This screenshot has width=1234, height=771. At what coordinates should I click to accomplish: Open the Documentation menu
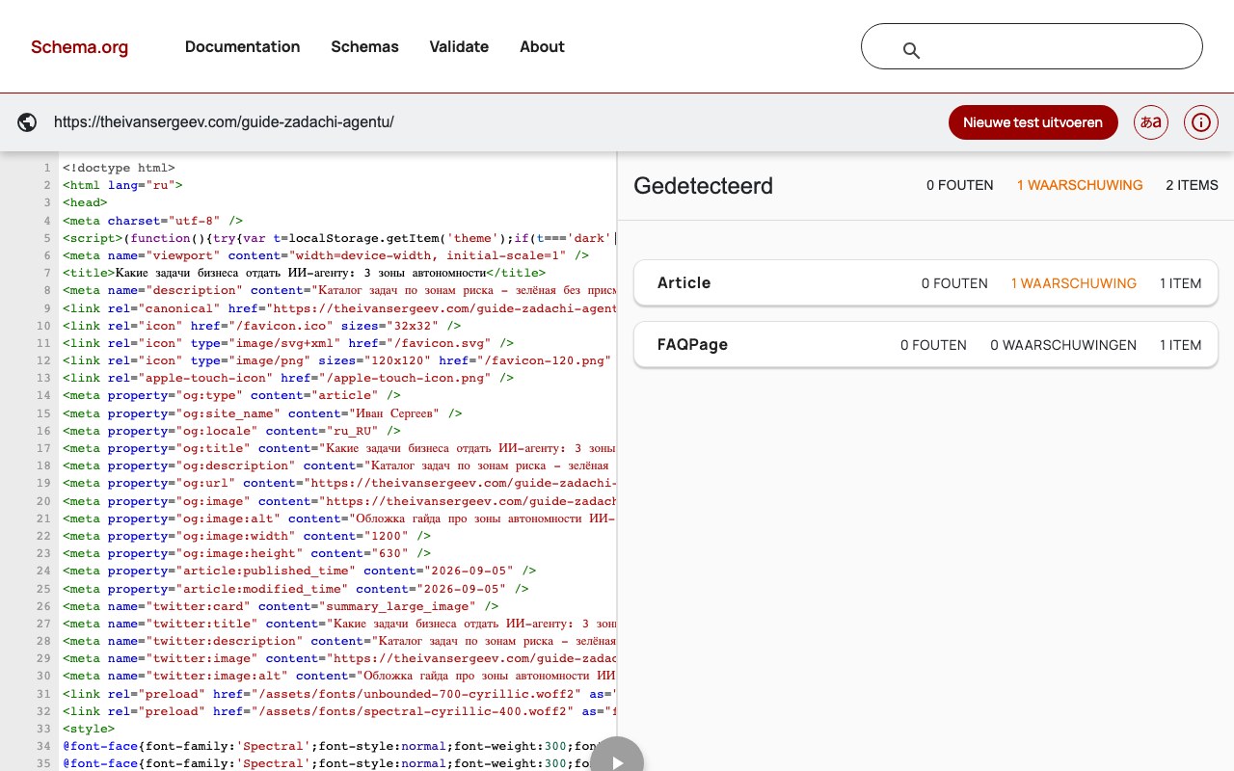coord(243,46)
